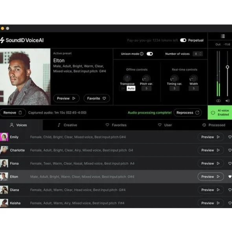Click Diana's avatar thumbnail
The height and width of the screenshot is (233, 232).
[4, 190]
